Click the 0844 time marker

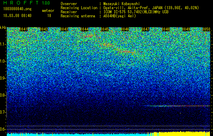84,29
